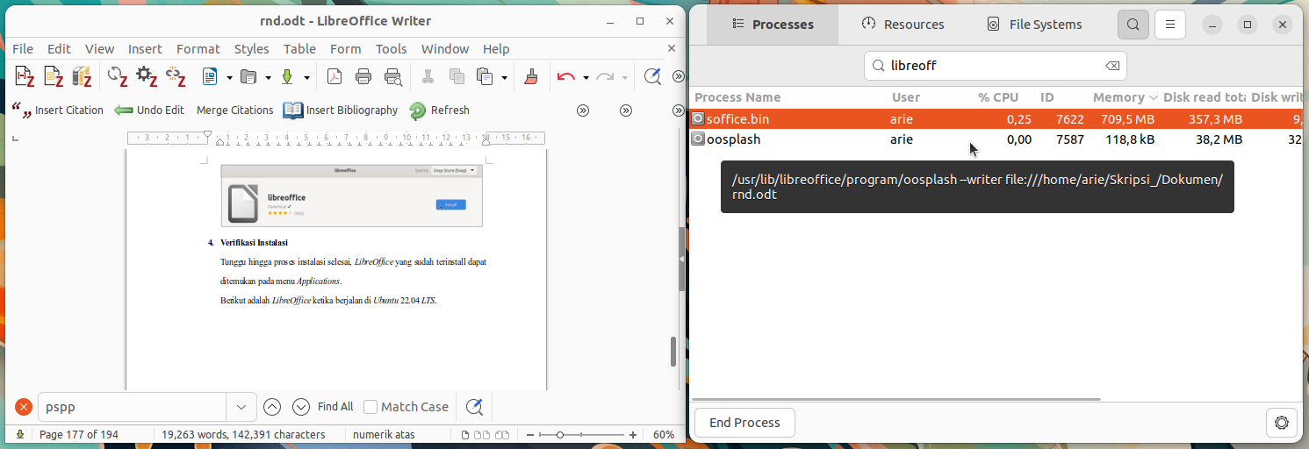Open the Undo history dropdown arrow
The image size is (1309, 449).
coord(586,77)
